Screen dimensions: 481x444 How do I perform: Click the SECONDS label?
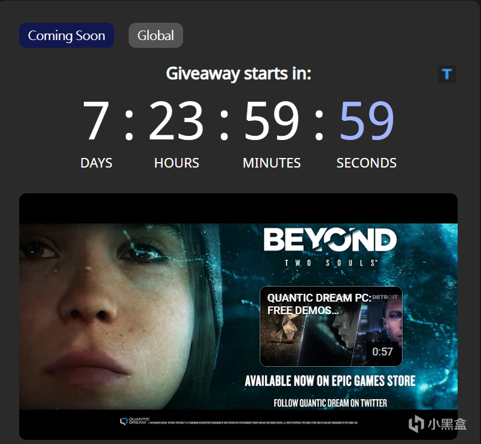click(x=367, y=163)
